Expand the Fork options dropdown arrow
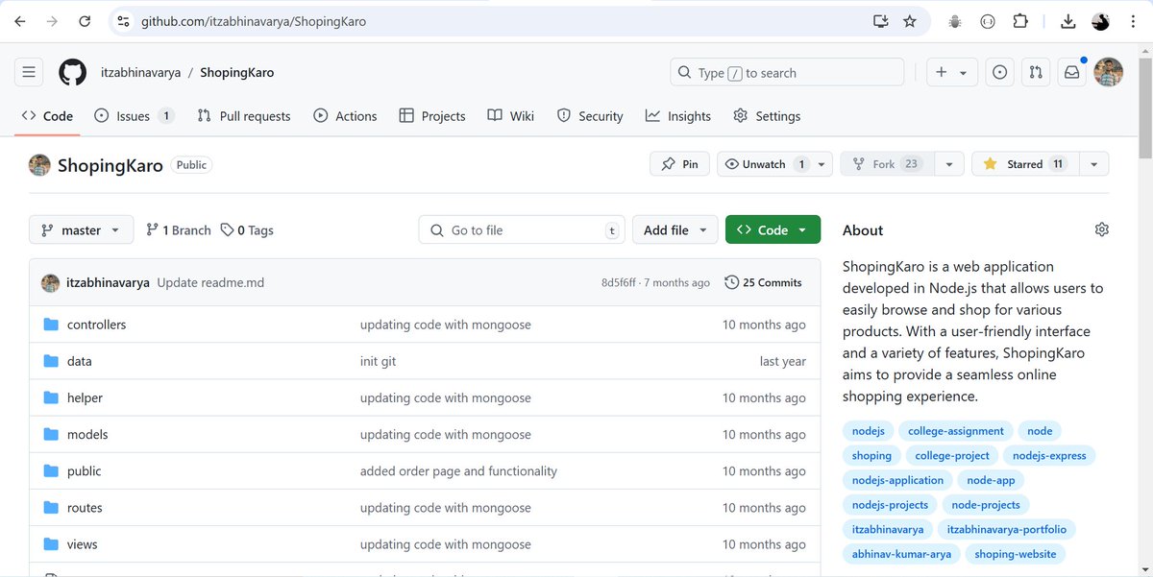 (949, 164)
